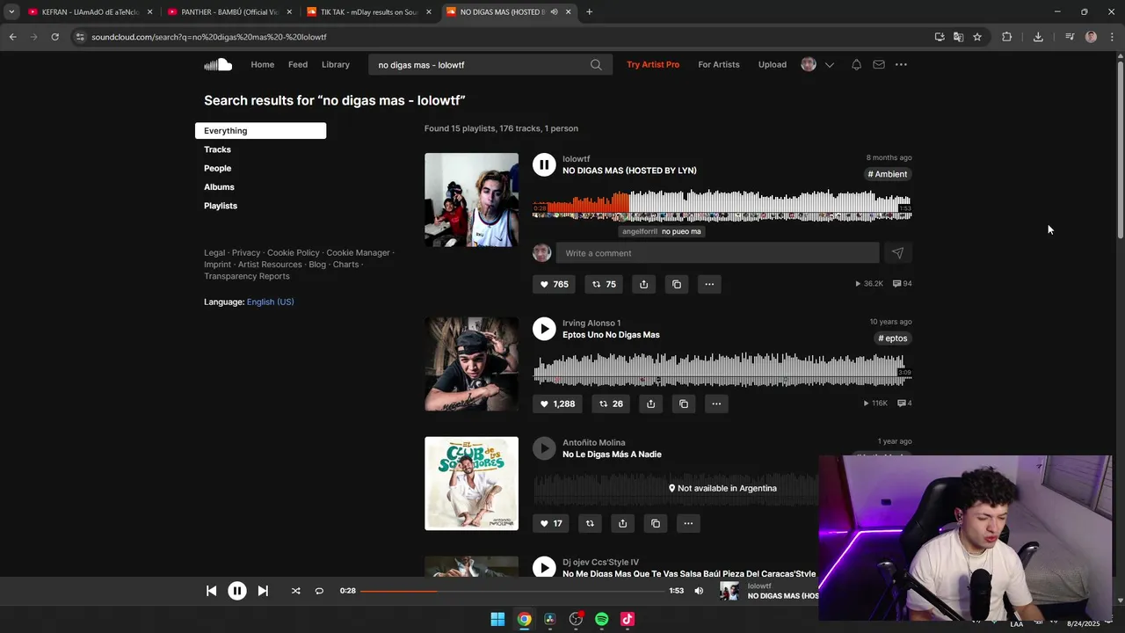Viewport: 1125px width, 633px height.
Task: Share the NO DIGAS MAS track
Action: [x=643, y=284]
